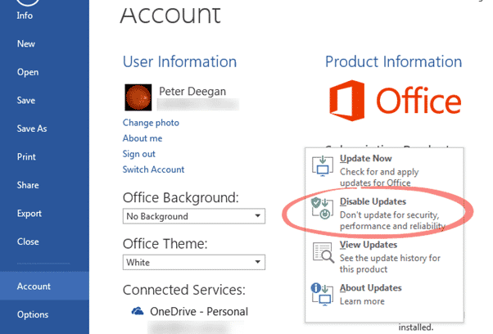Choose View Updates from the menu
This screenshot has width=493, height=334.
(369, 245)
